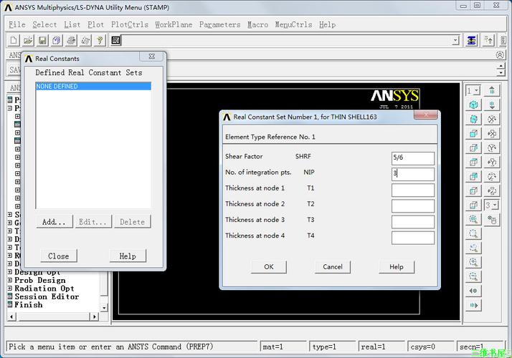Open the command input dropdown arrow

(455, 41)
